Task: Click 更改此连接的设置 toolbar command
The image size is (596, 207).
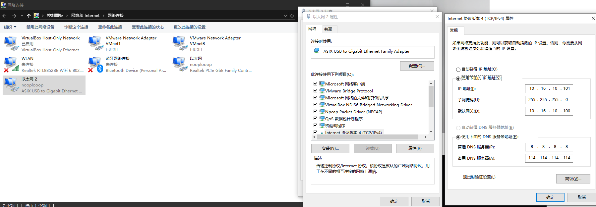Action: point(190,27)
